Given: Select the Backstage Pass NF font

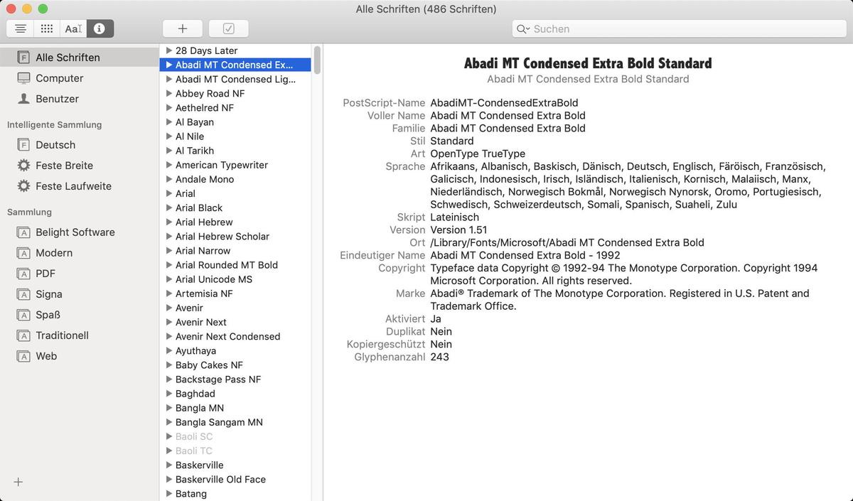Looking at the screenshot, I should (235, 379).
